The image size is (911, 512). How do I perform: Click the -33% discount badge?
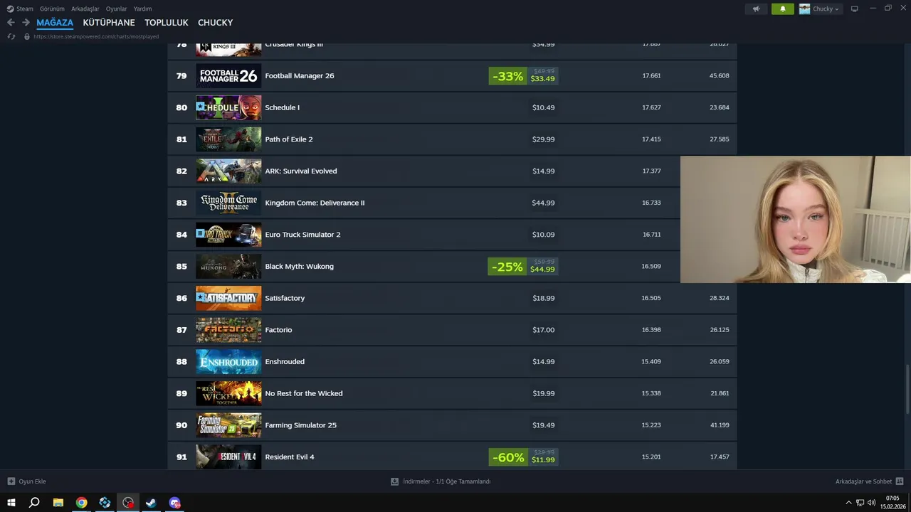(x=507, y=76)
